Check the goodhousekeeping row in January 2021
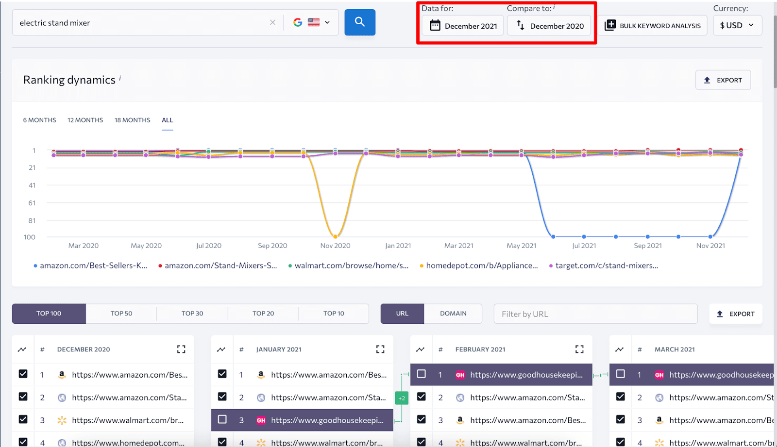This screenshot has height=447, width=777. pyautogui.click(x=222, y=419)
